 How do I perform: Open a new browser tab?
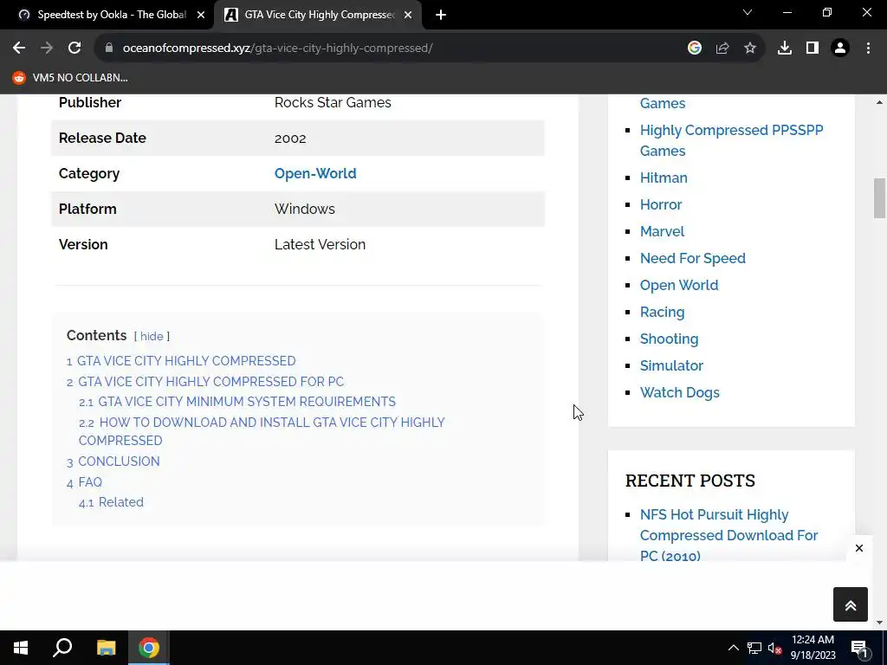441,16
